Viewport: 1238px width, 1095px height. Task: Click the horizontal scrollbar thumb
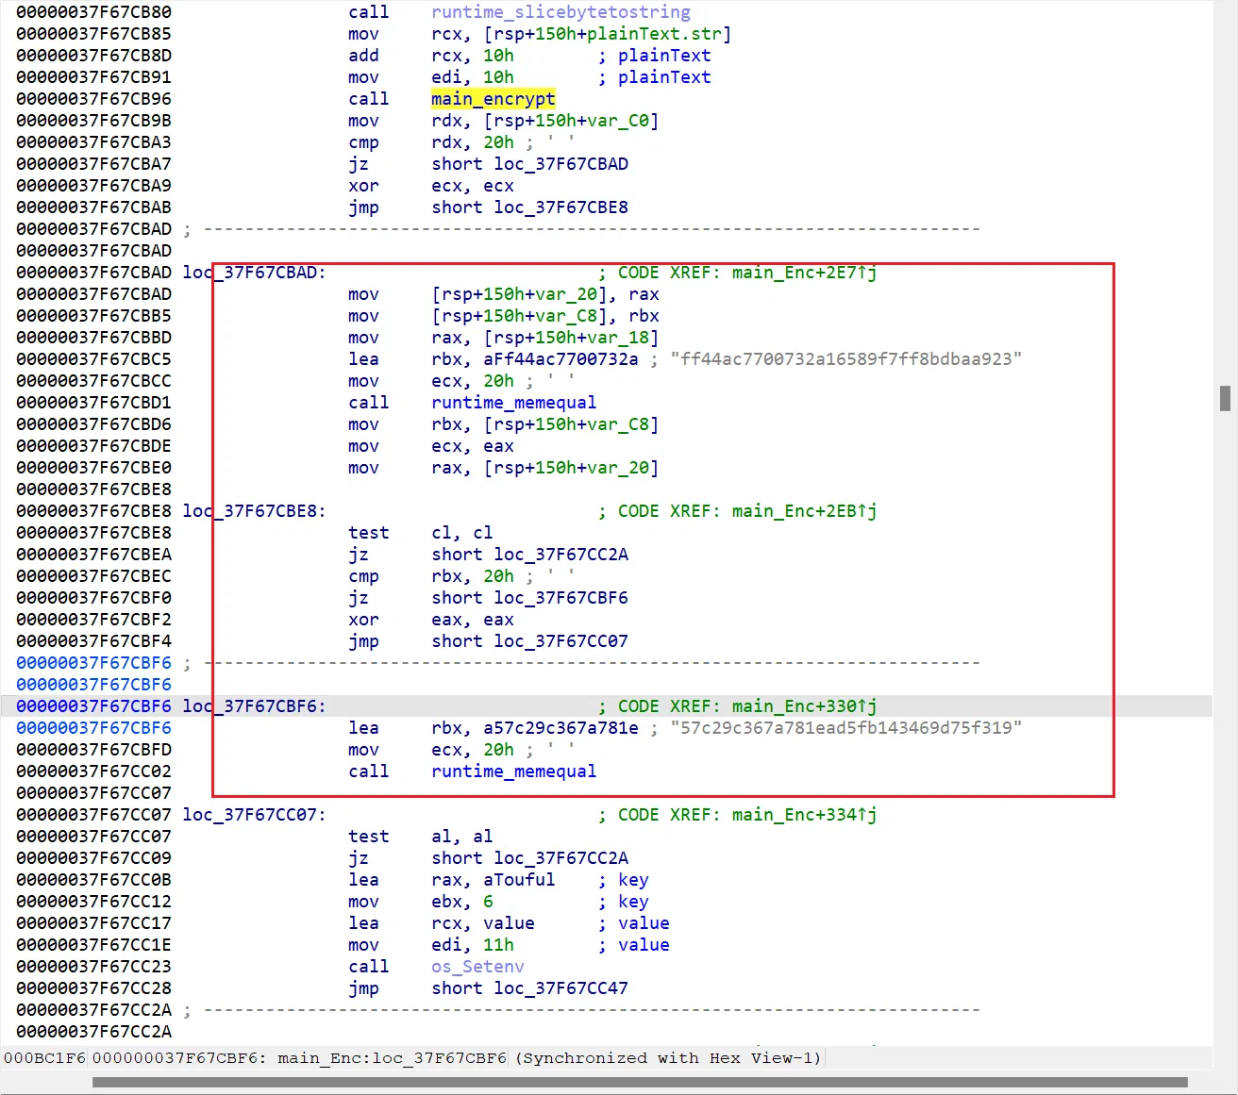[x=640, y=1082]
